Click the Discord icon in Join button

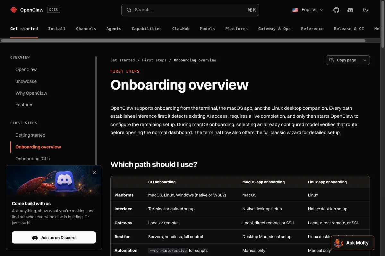pyautogui.click(x=35, y=237)
